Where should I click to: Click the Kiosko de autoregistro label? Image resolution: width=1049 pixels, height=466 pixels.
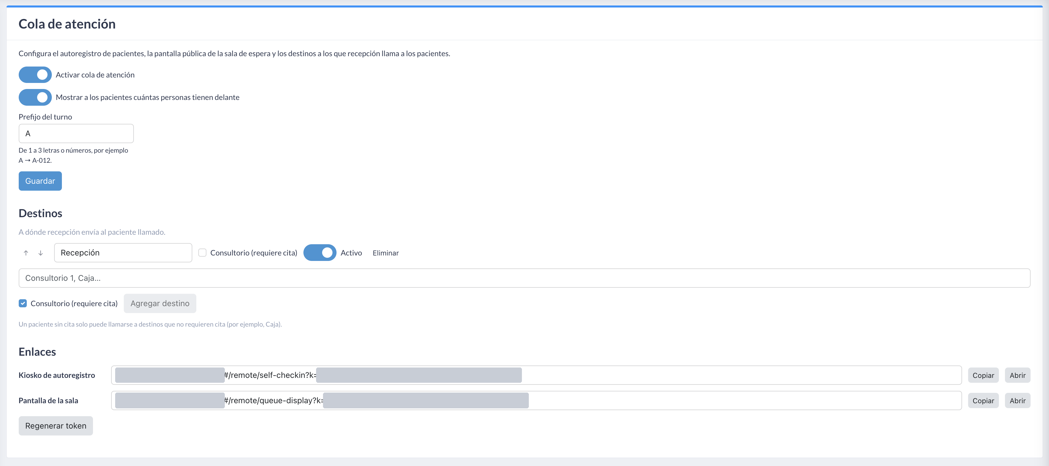(57, 375)
